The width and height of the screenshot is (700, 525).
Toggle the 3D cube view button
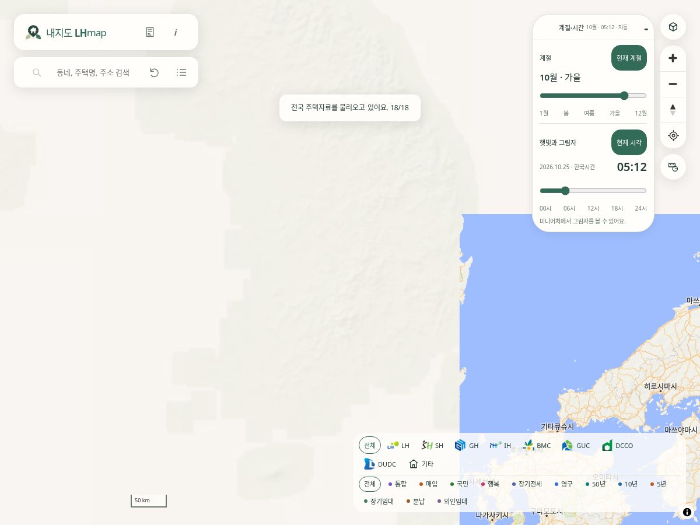[673, 27]
